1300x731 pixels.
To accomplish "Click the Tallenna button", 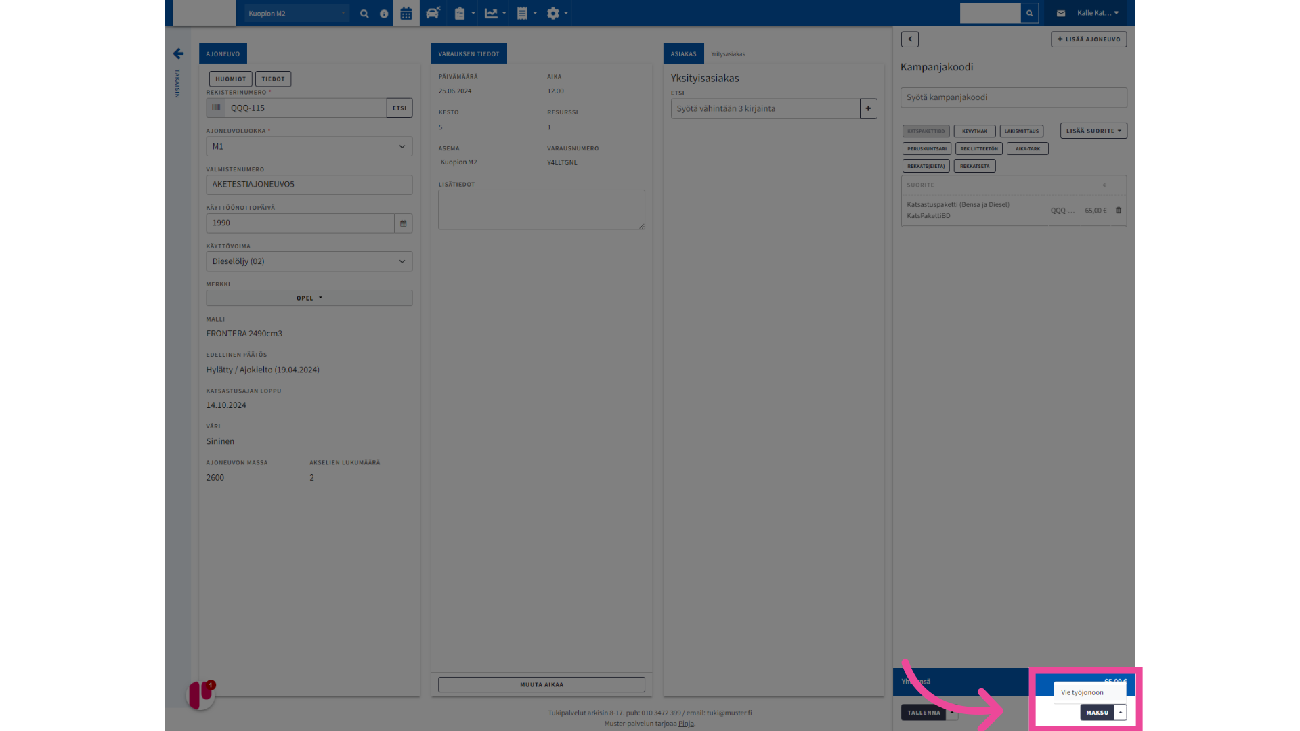I will click(924, 713).
